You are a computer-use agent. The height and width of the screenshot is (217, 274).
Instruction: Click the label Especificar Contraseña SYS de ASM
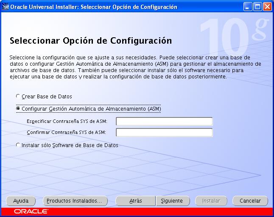[x=67, y=121]
